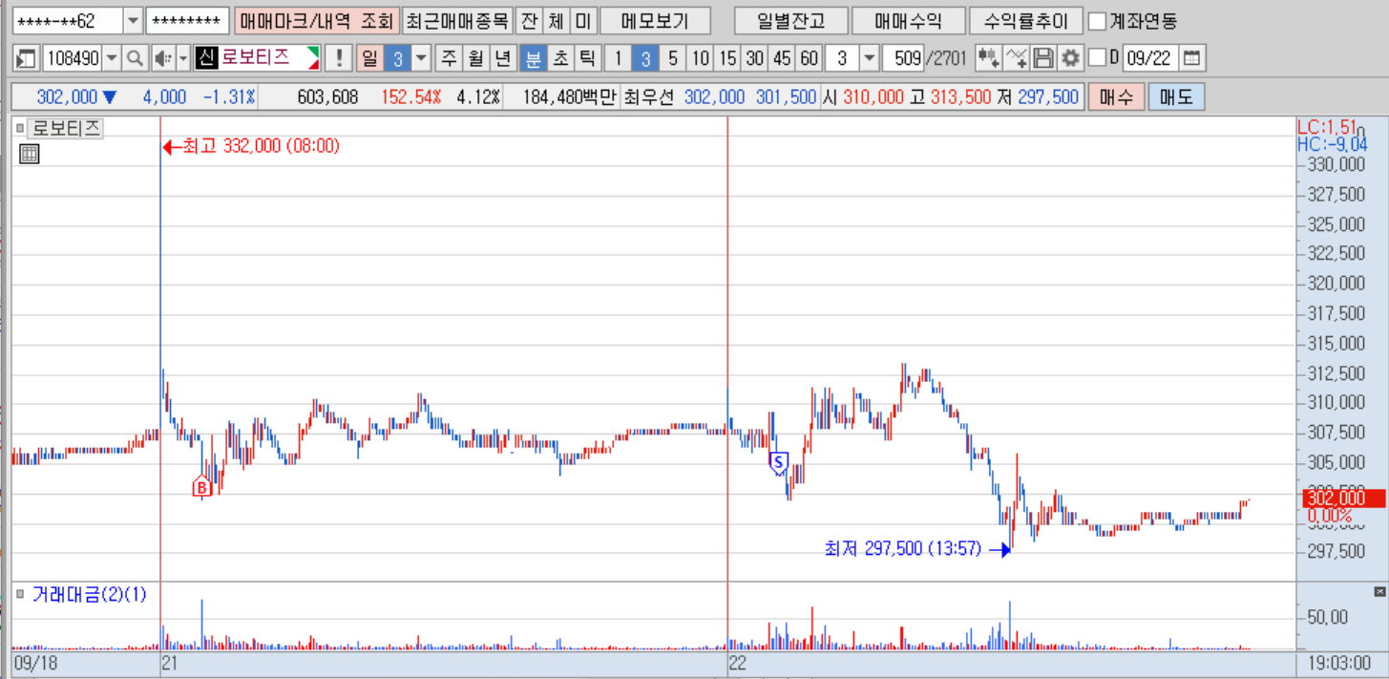
Task: Click the exclamation mark info icon
Action: coord(338,58)
